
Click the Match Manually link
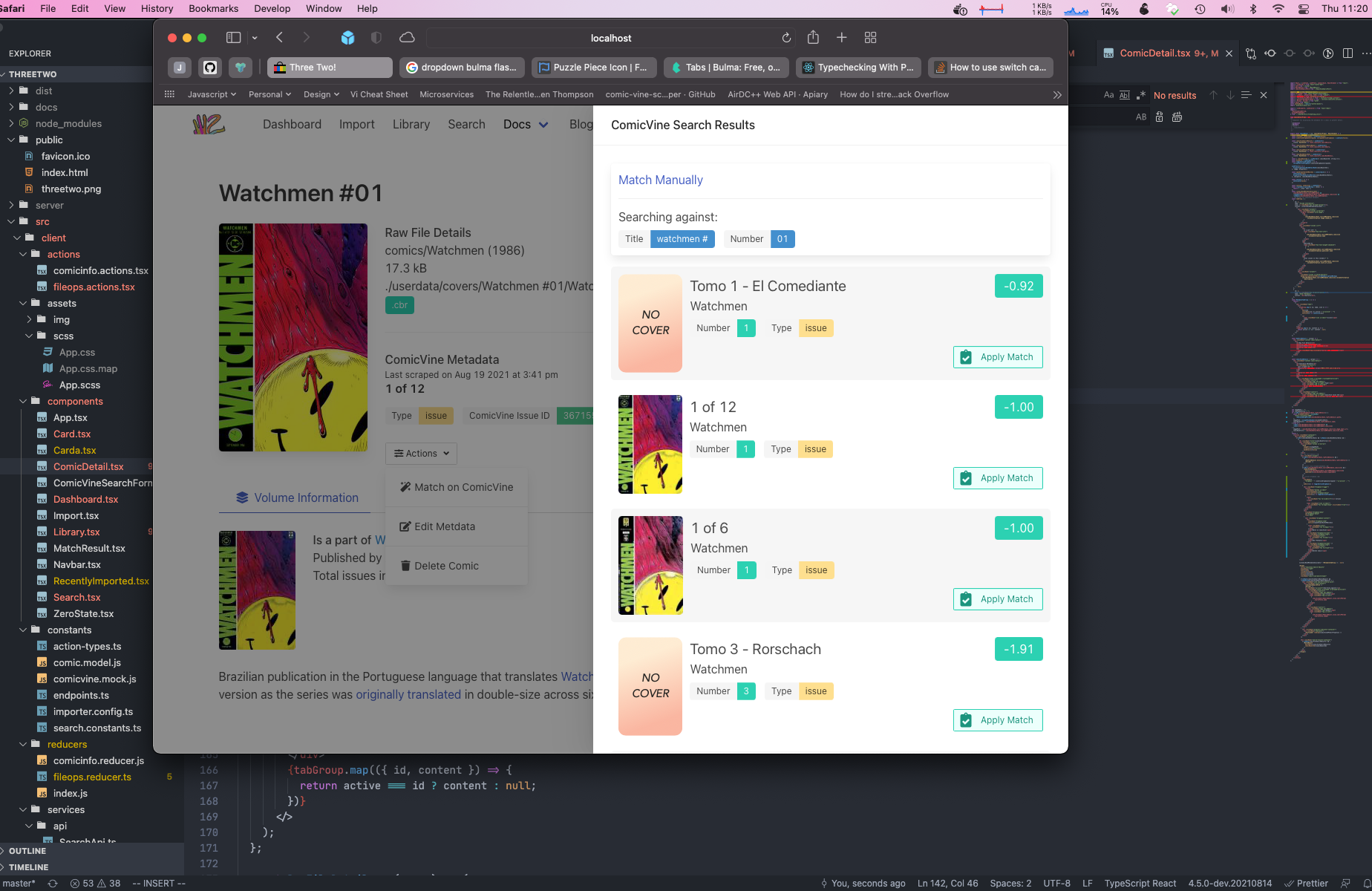click(660, 180)
